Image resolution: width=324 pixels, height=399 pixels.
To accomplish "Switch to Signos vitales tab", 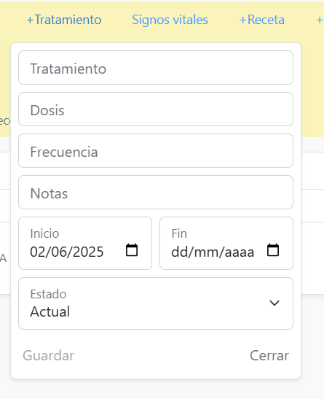I will 170,20.
